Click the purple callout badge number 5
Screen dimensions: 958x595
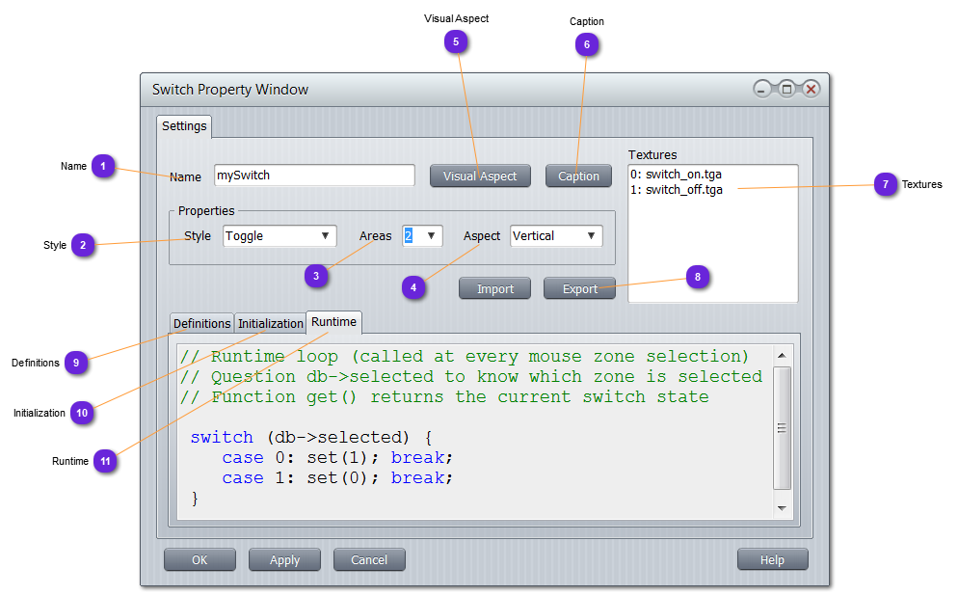point(456,41)
